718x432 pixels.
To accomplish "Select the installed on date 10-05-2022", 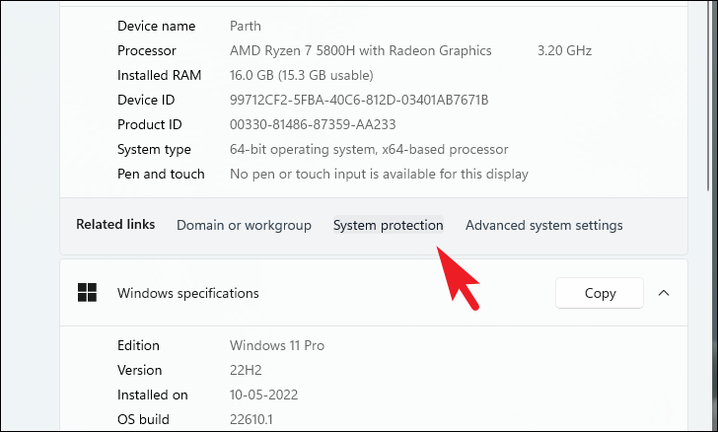I will pyautogui.click(x=263, y=395).
